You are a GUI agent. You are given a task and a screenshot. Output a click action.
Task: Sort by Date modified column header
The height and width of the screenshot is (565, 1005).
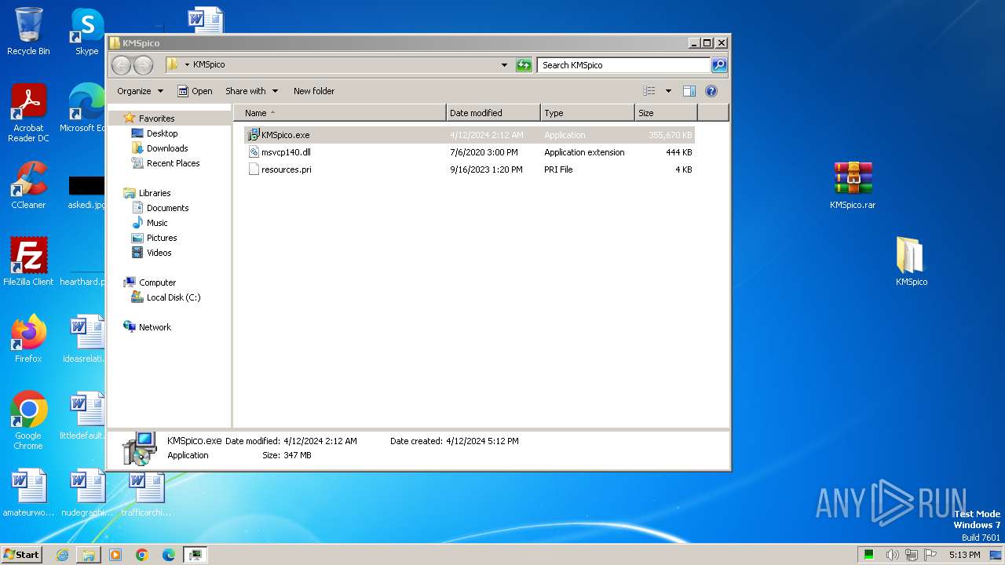[493, 113]
